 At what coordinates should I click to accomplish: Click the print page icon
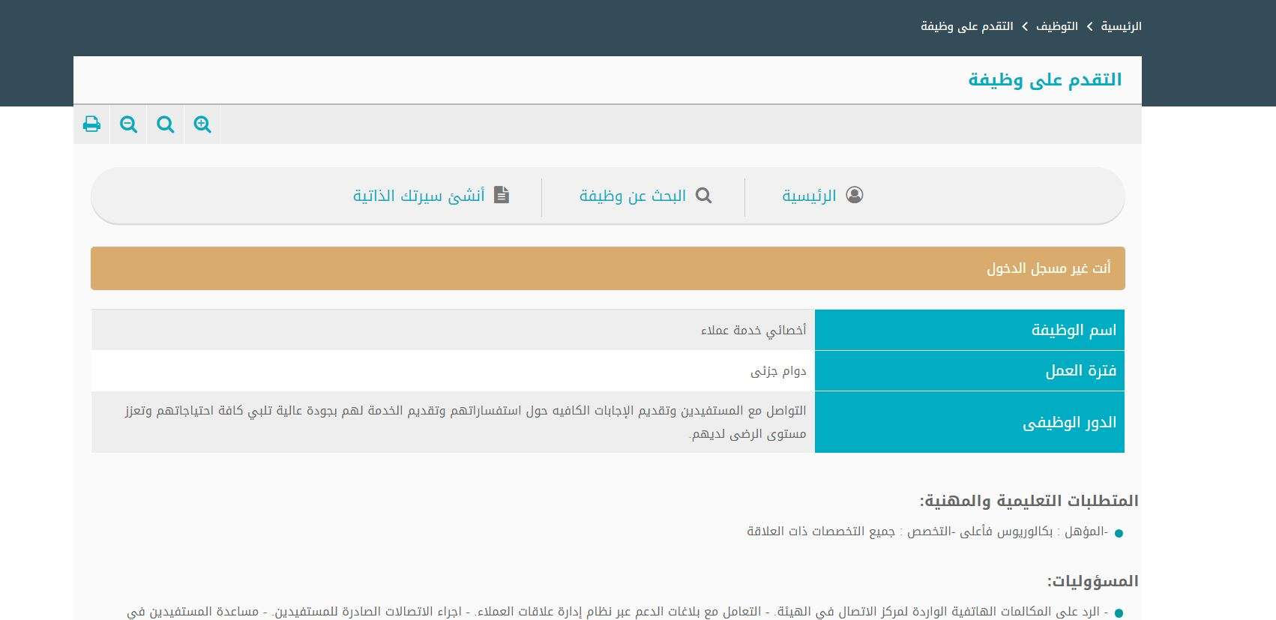click(91, 124)
